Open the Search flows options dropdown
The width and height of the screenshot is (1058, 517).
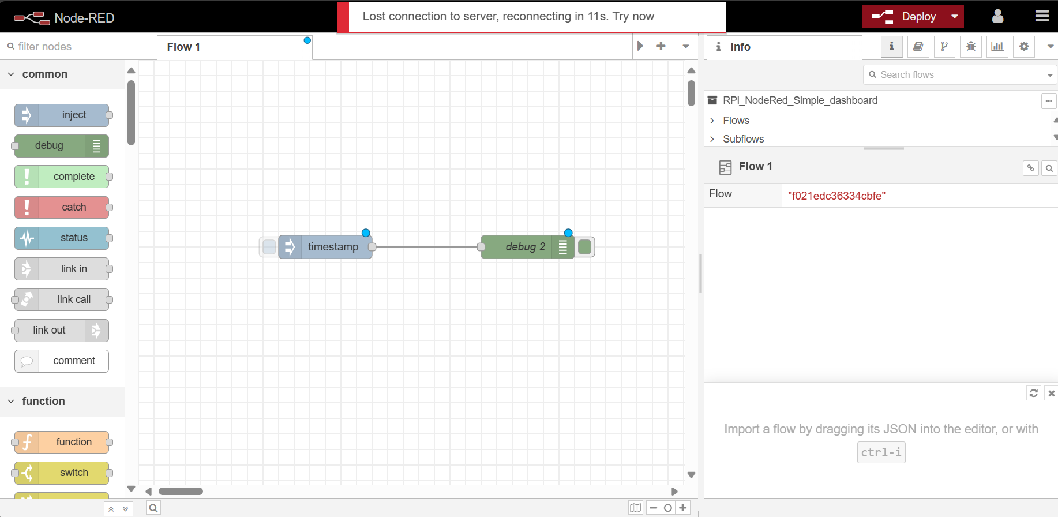(1050, 75)
